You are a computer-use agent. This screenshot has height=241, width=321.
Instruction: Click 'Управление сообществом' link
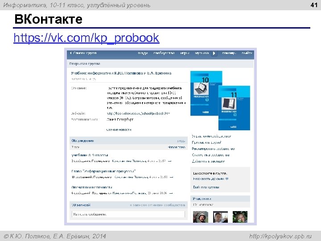tap(211, 136)
